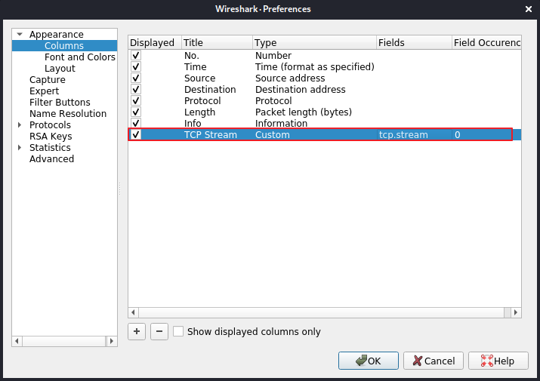Click the Type column header

pos(314,42)
